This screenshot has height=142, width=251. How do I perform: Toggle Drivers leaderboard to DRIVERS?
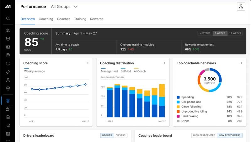pos(120,135)
